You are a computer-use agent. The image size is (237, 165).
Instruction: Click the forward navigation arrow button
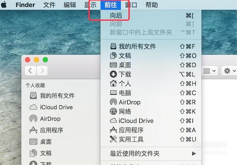42,71
